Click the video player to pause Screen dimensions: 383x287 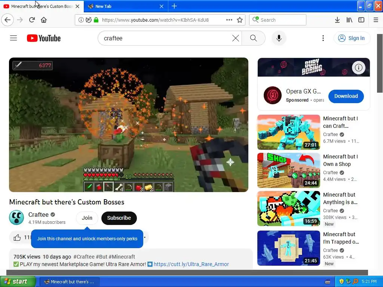[129, 125]
